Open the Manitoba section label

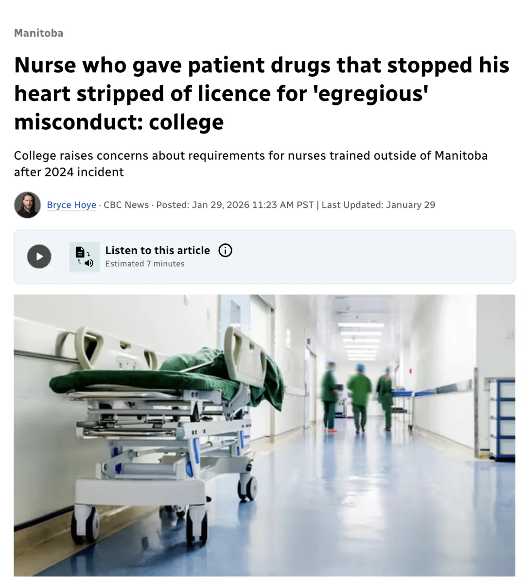[x=38, y=33]
